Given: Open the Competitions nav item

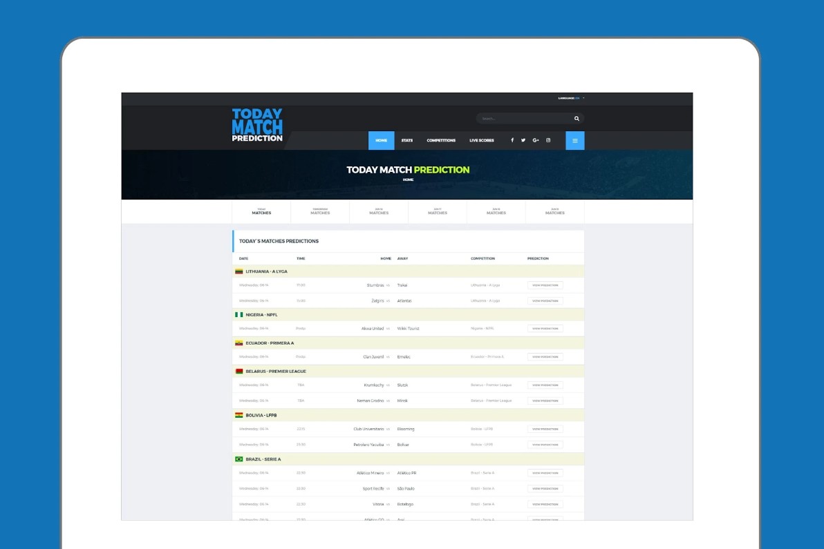Looking at the screenshot, I should [x=441, y=141].
